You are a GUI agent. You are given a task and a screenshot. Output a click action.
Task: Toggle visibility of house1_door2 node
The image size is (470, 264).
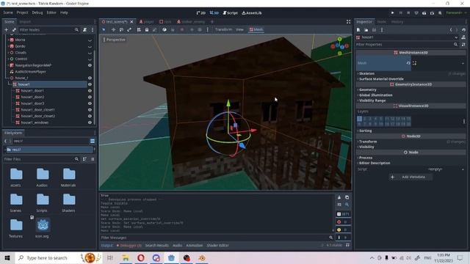(90, 97)
